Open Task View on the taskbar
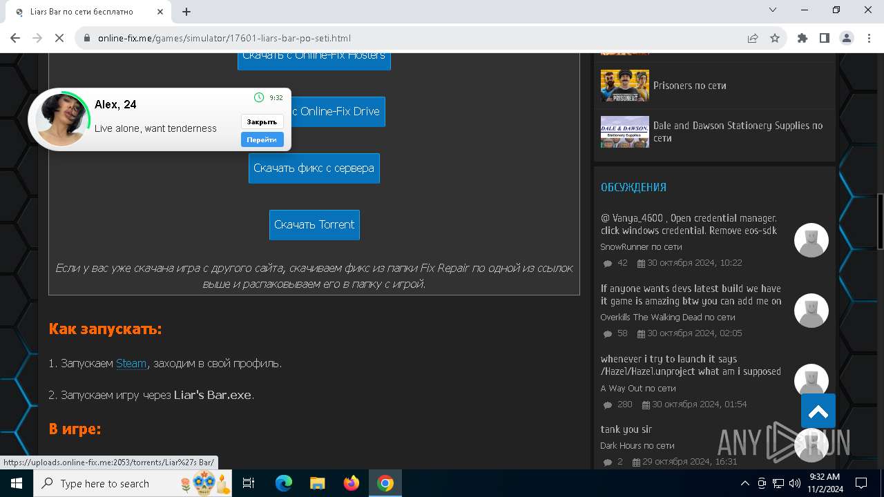 coord(249,483)
